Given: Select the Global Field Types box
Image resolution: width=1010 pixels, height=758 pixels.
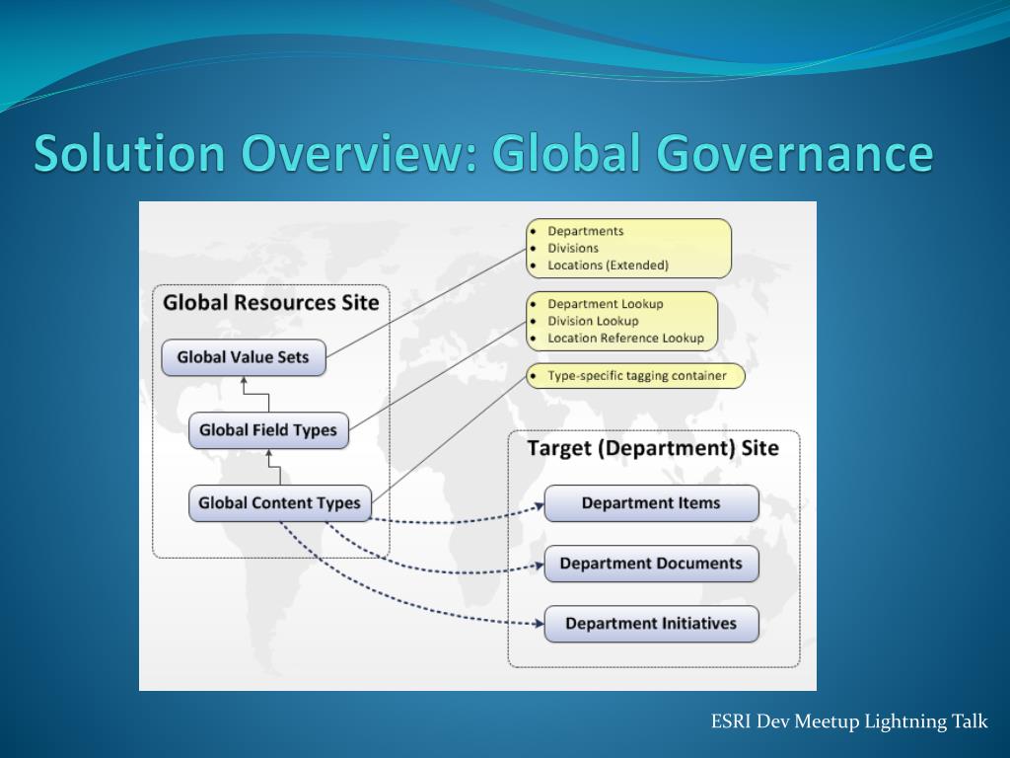Looking at the screenshot, I should coord(268,430).
